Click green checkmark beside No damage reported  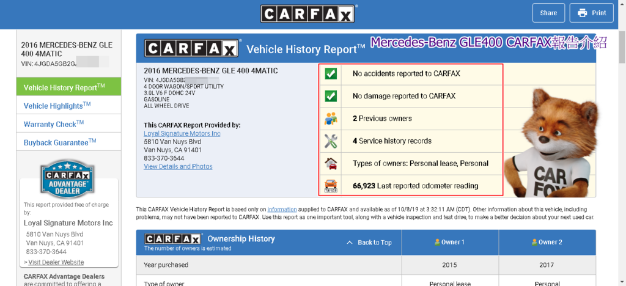(331, 96)
